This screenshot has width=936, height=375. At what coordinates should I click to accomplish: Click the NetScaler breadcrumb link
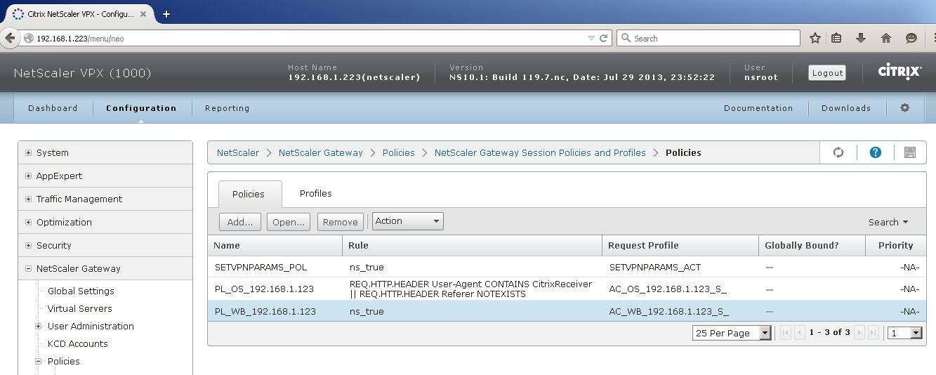tap(238, 152)
